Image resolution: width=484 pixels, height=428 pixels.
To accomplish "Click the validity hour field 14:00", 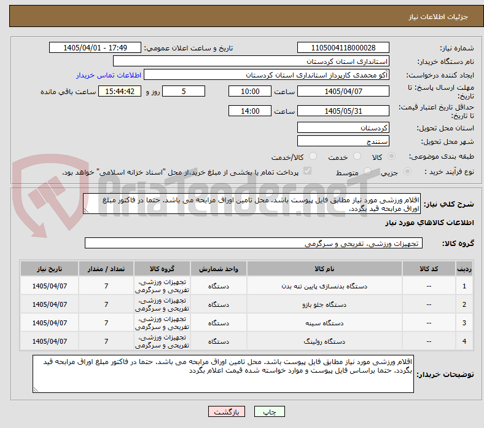I will (x=250, y=111).
